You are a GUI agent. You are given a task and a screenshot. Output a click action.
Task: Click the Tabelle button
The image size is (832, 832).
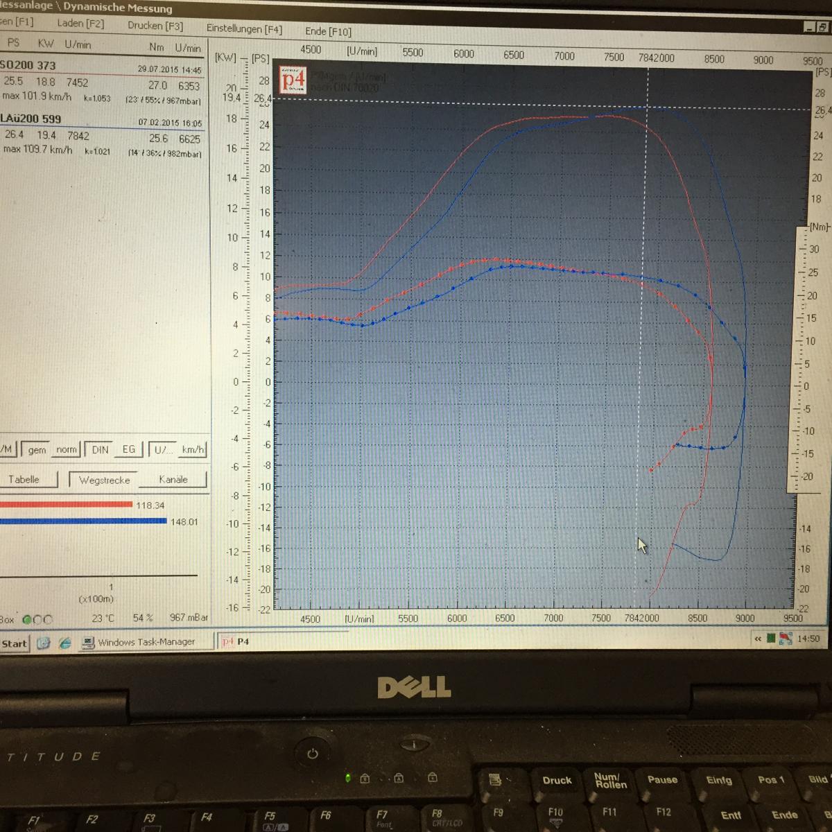(x=24, y=480)
